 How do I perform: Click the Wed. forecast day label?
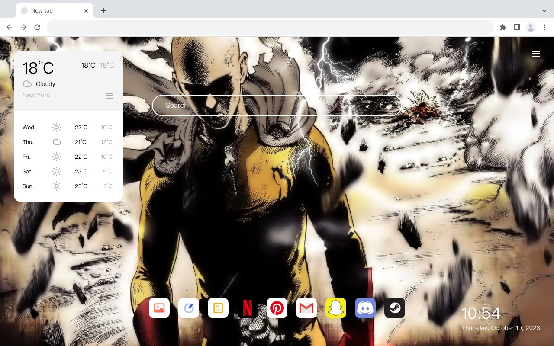point(29,127)
